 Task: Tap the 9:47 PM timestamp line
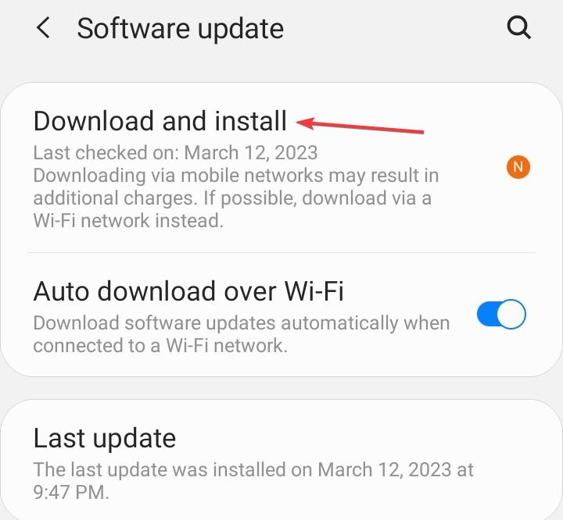click(x=71, y=493)
